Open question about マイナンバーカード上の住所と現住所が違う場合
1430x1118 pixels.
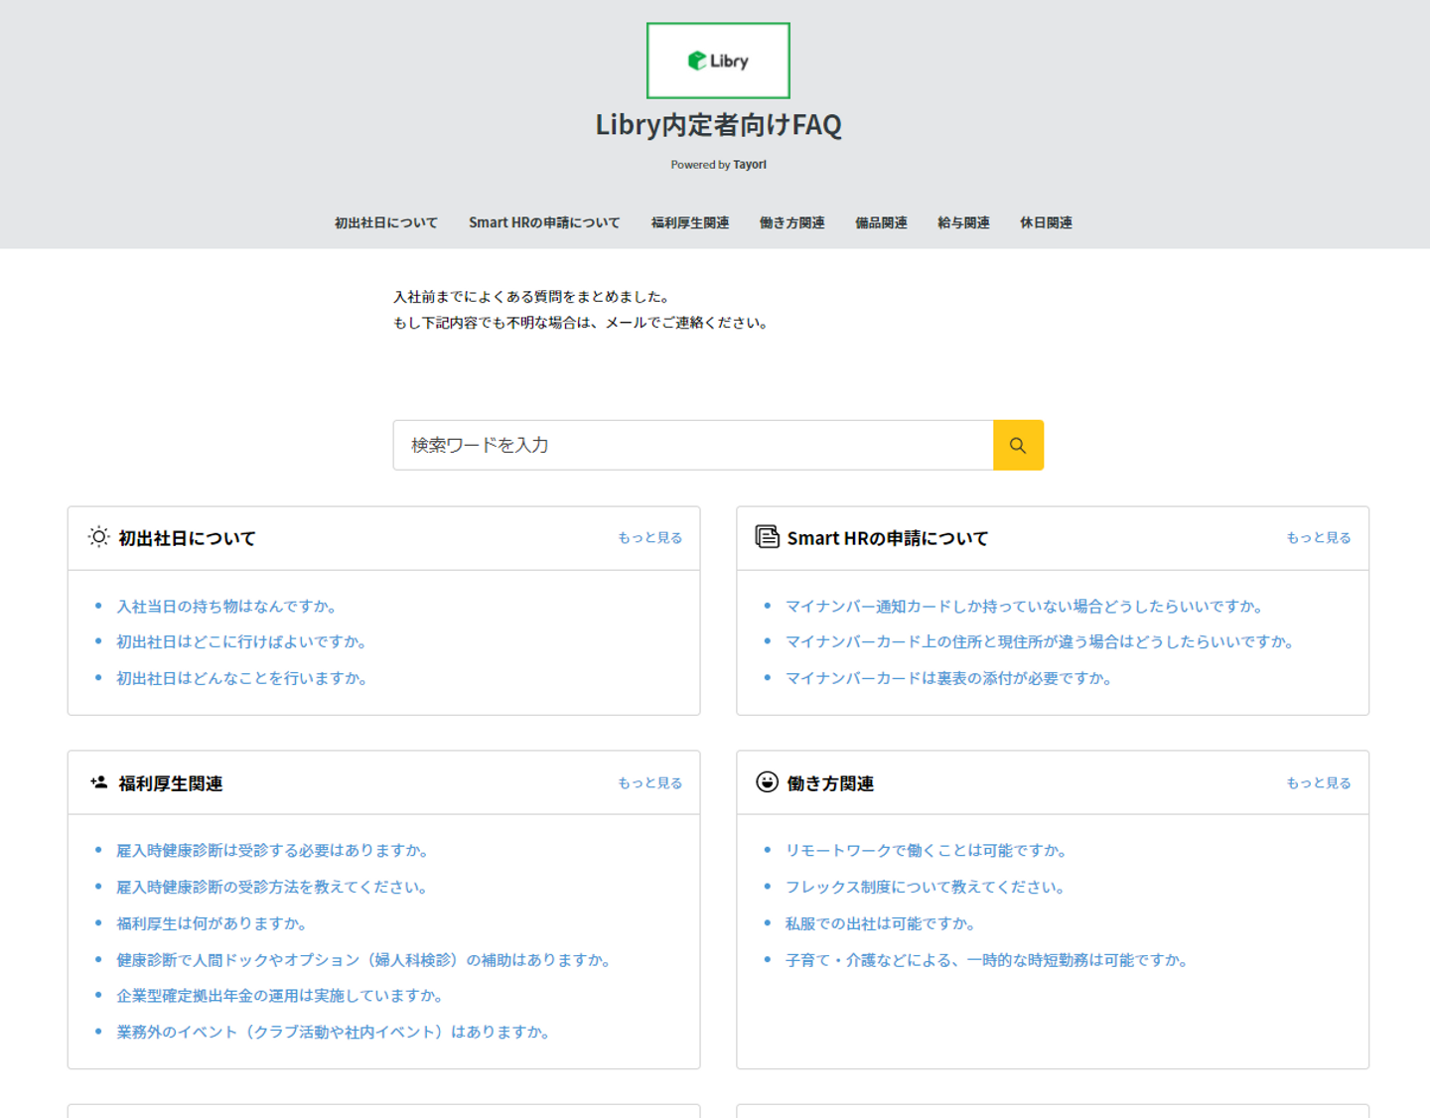1042,641
